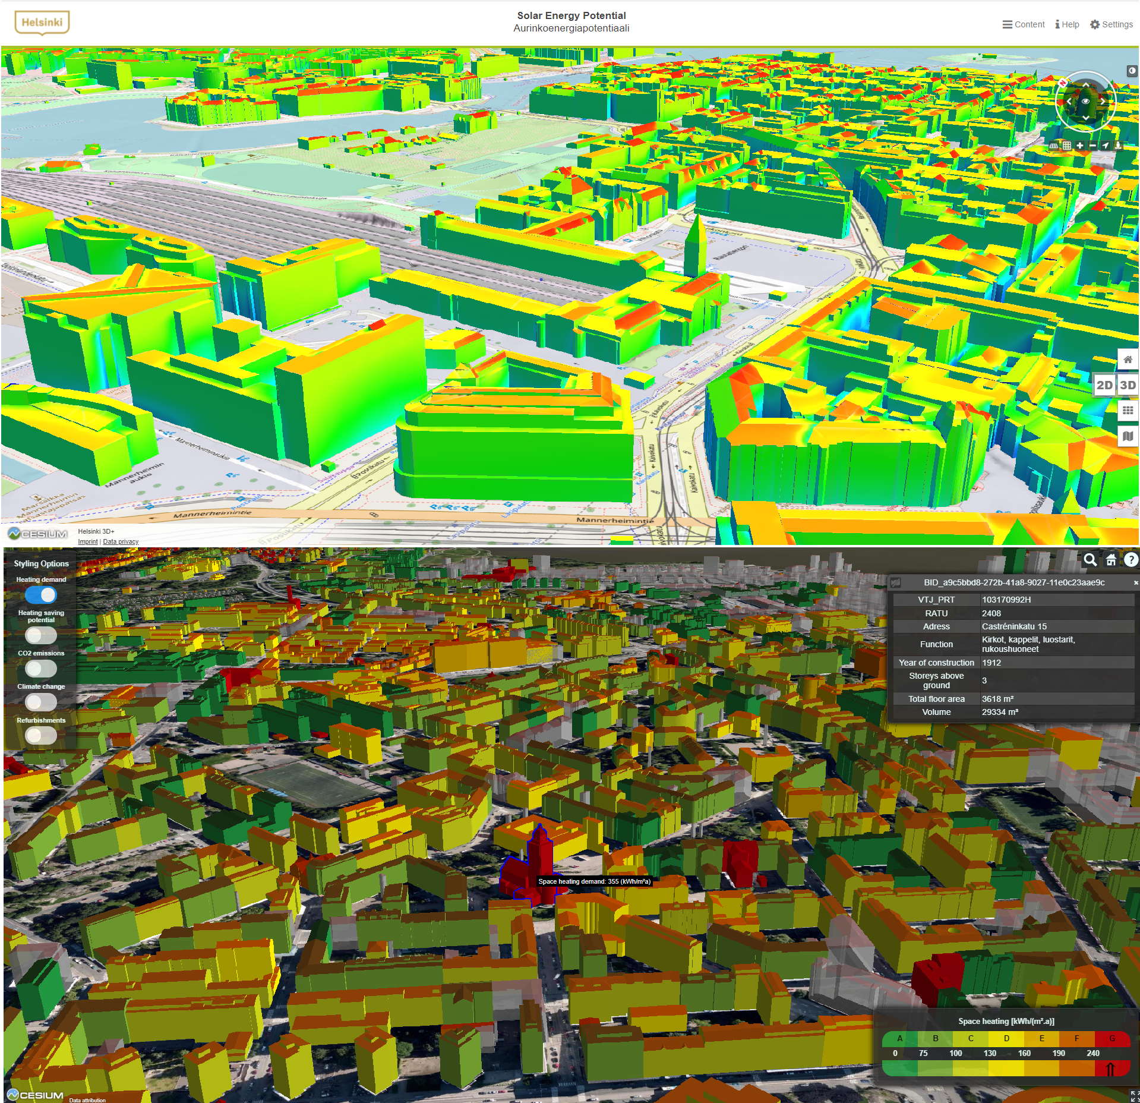1140x1103 pixels.
Task: Switch the map to 2D view
Action: (x=1104, y=385)
